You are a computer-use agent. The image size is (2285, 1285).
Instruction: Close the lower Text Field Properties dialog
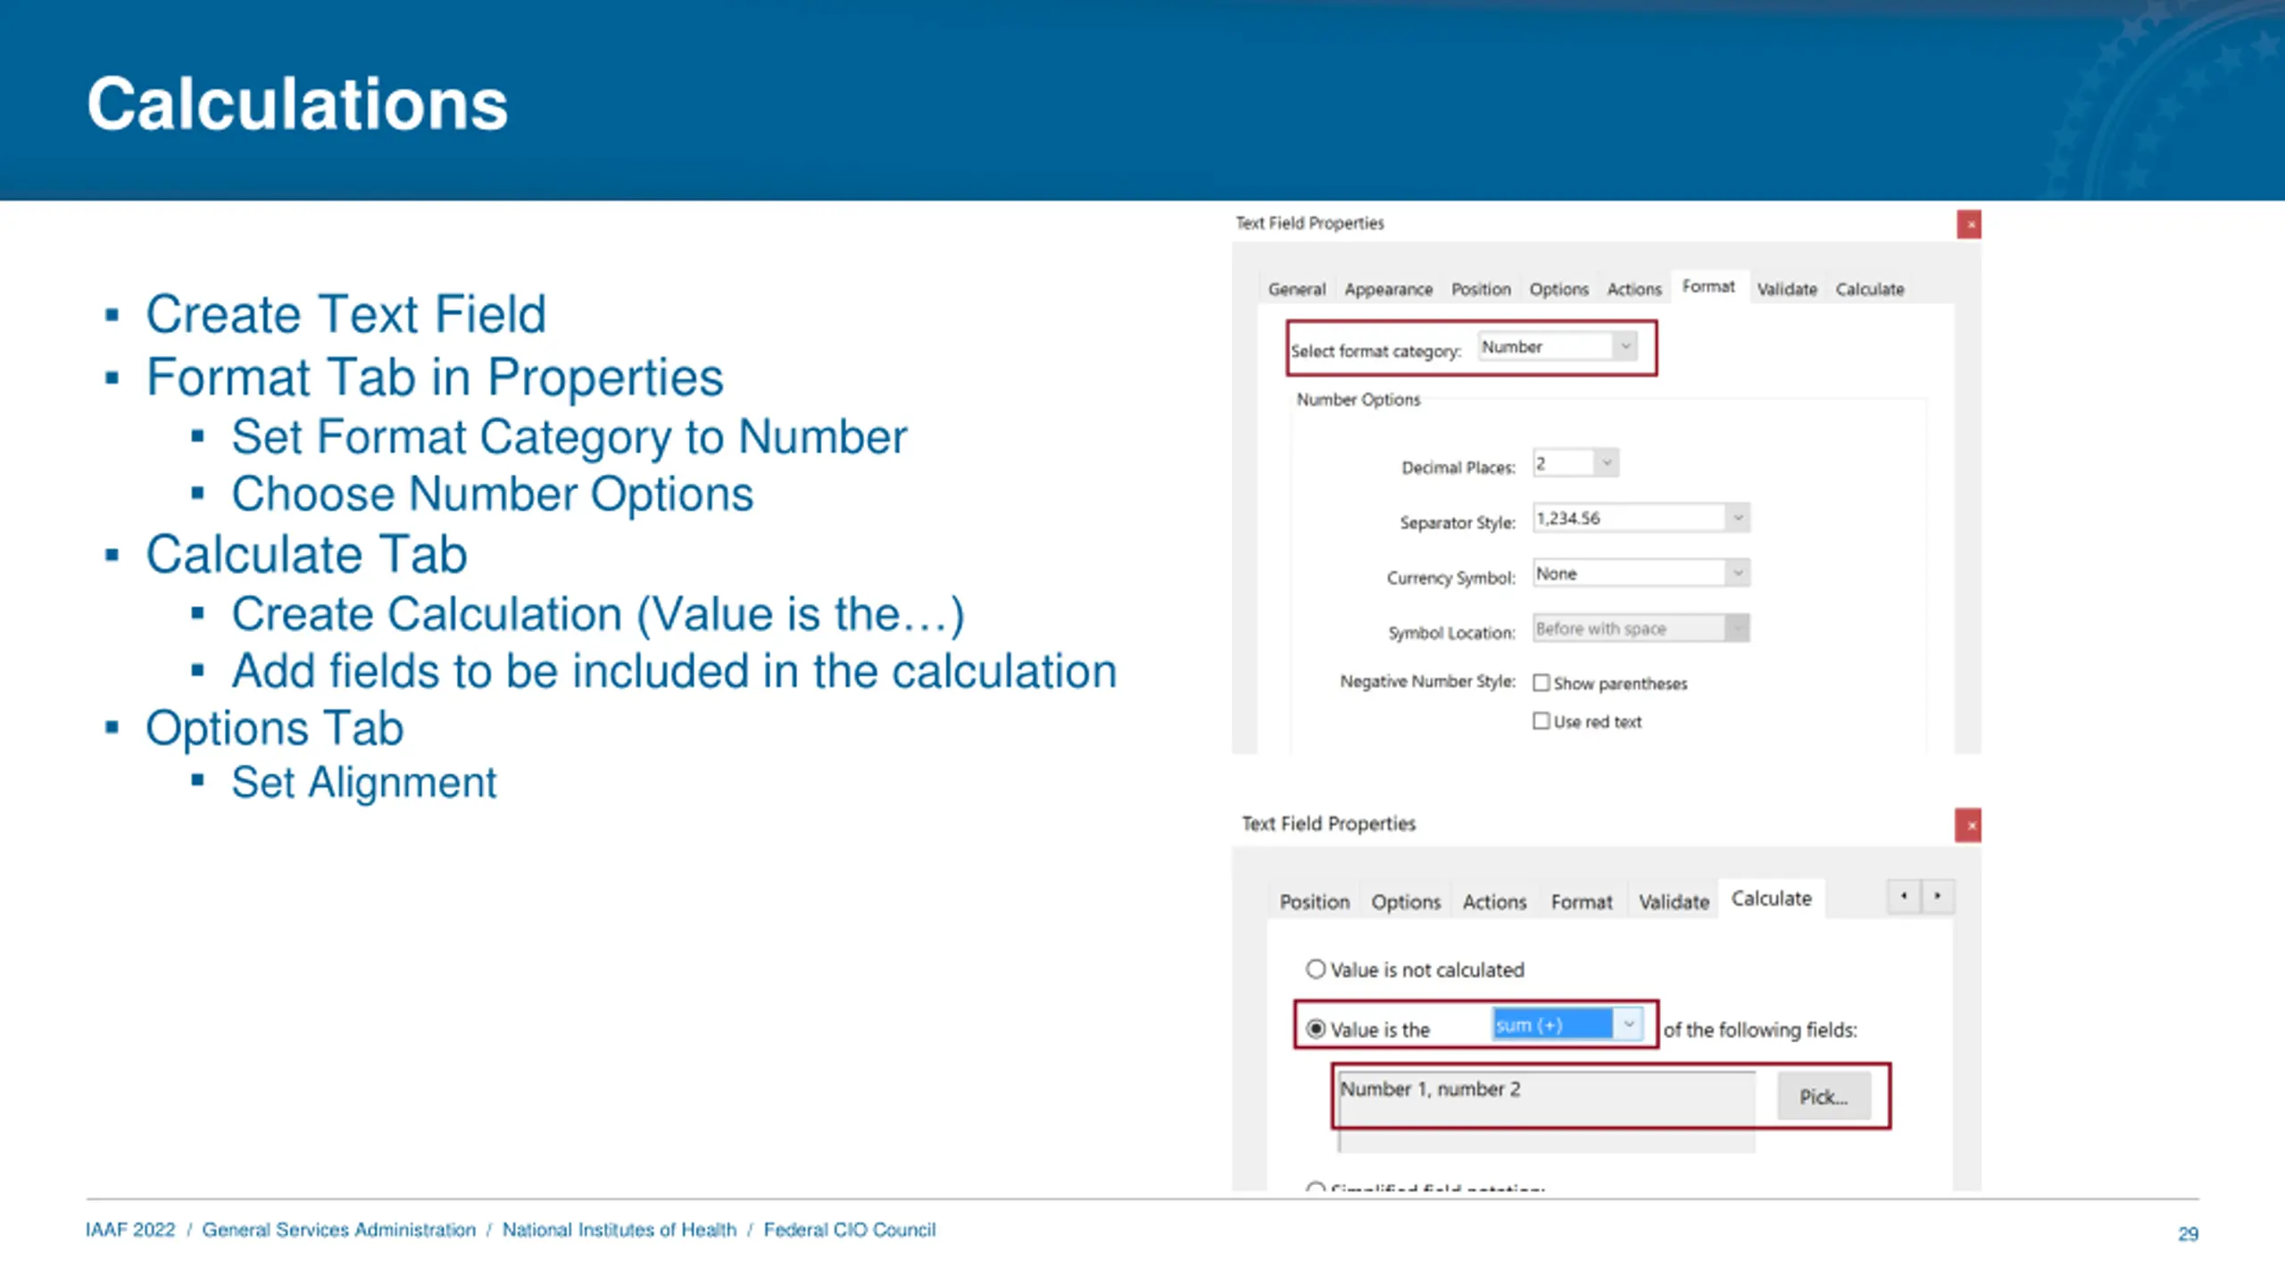tap(1969, 825)
